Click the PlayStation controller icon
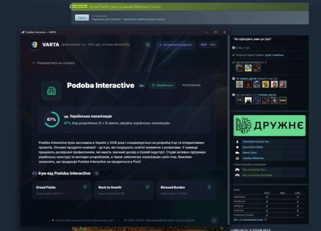Screen dimensions: 321x231 (237, 175)
